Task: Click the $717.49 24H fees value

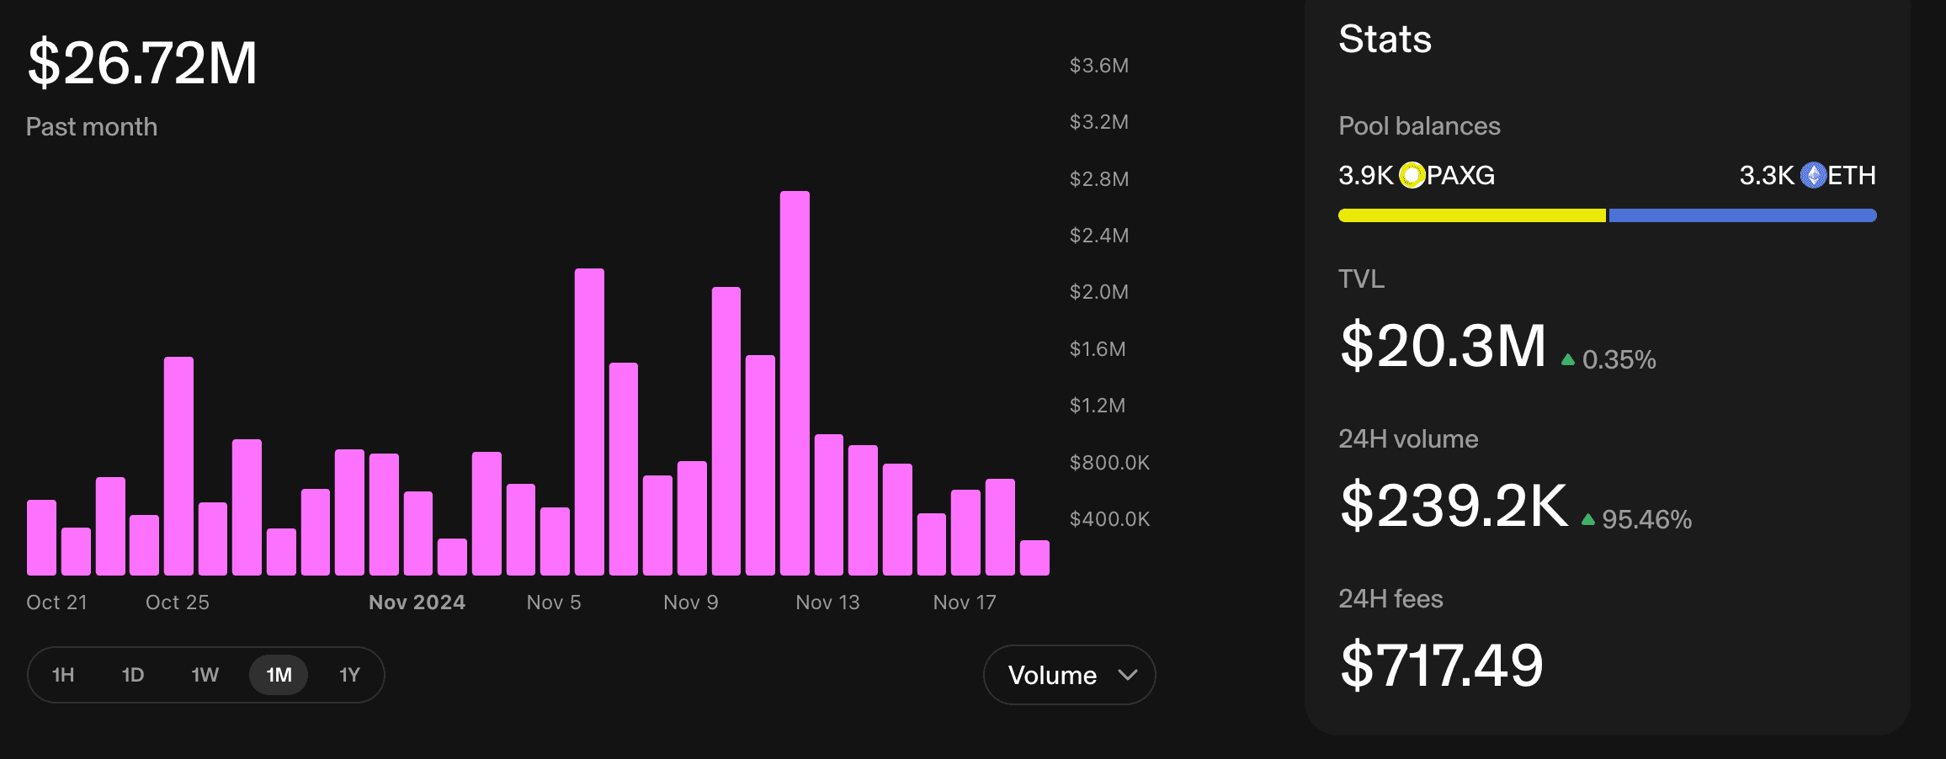Action: click(1441, 666)
